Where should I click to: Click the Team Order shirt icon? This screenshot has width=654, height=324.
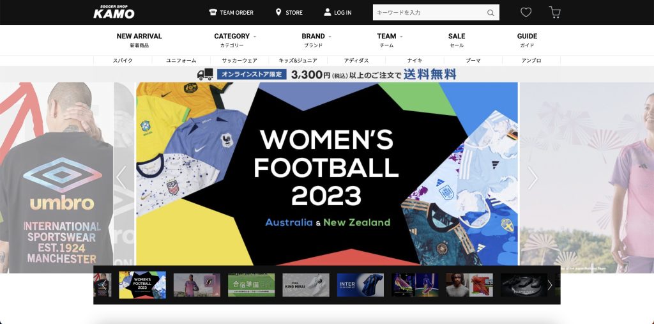tap(213, 12)
